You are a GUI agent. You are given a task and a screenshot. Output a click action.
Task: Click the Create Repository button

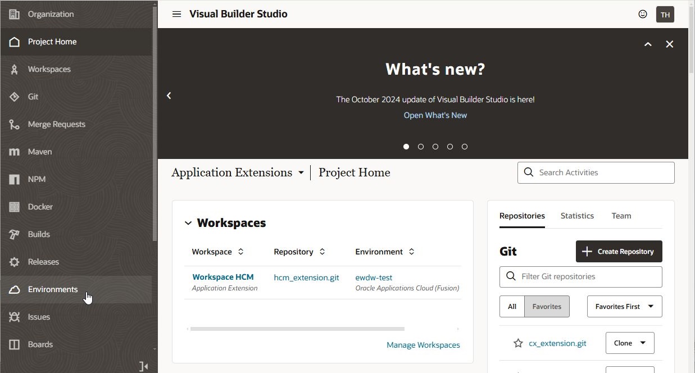coord(619,252)
